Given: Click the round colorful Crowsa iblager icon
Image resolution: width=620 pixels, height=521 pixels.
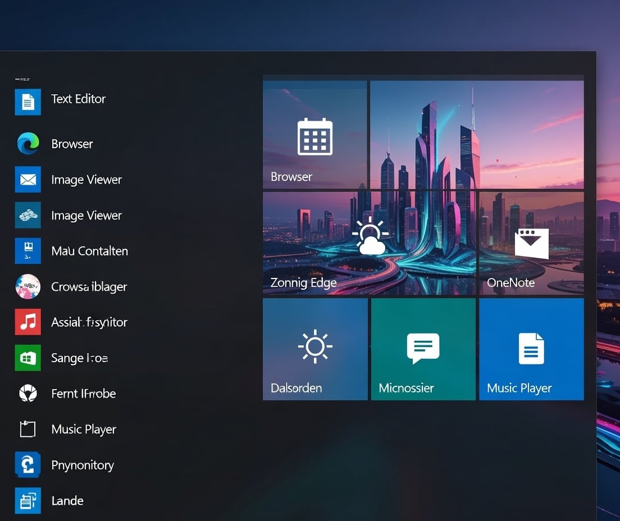Looking at the screenshot, I should tap(28, 286).
